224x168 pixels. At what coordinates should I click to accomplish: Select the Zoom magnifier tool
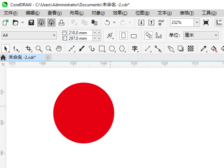click(39, 48)
